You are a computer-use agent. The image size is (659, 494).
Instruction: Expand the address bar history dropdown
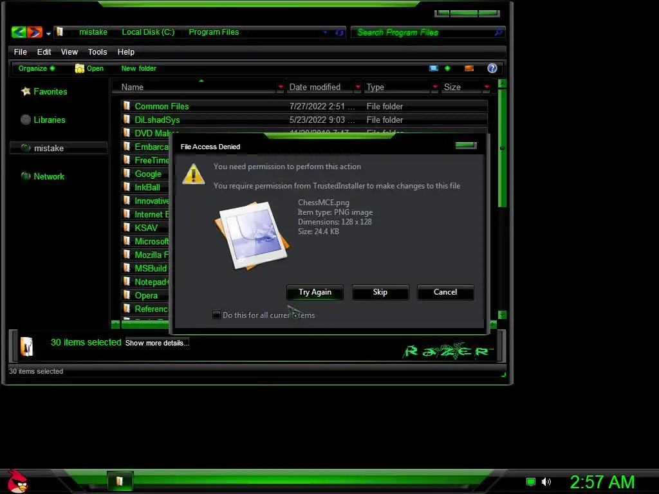[x=325, y=32]
